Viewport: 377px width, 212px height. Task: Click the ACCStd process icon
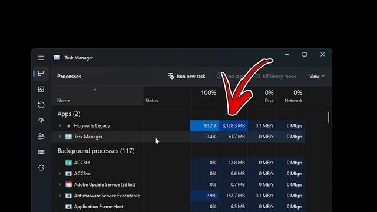click(68, 163)
